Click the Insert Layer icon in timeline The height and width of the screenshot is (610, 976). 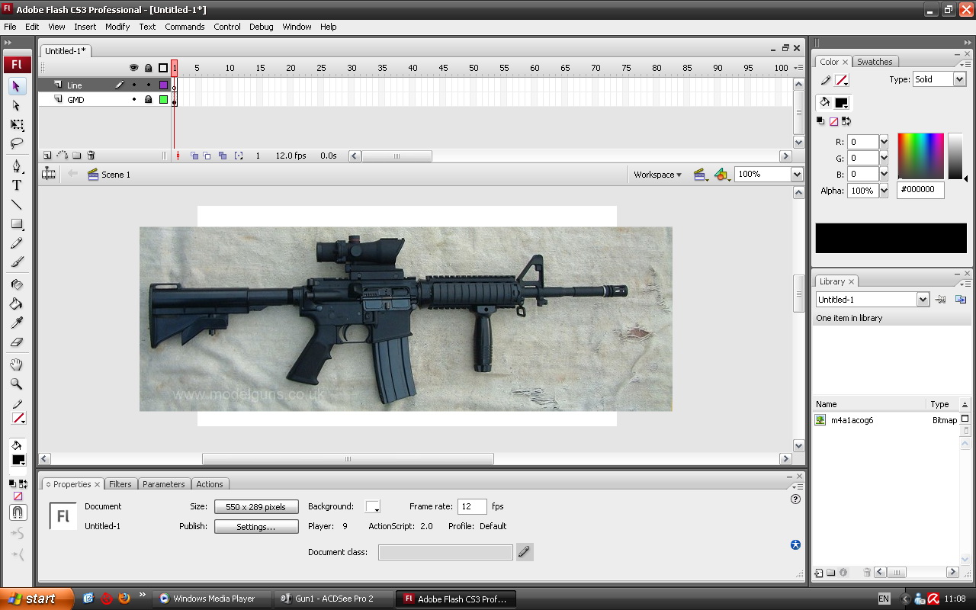(47, 156)
